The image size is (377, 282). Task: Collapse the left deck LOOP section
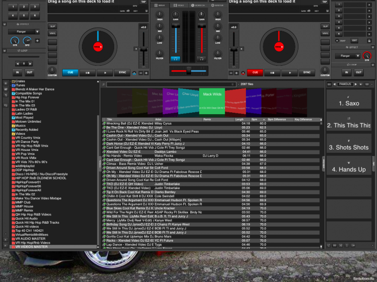(x=6, y=50)
